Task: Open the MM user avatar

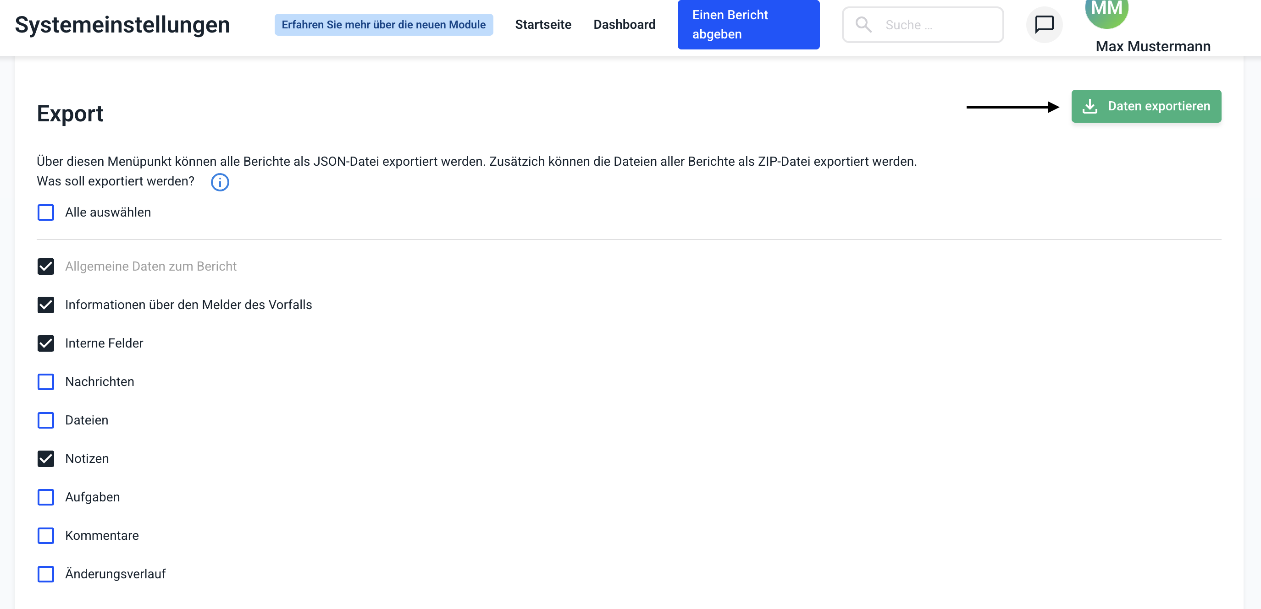Action: coord(1106,11)
